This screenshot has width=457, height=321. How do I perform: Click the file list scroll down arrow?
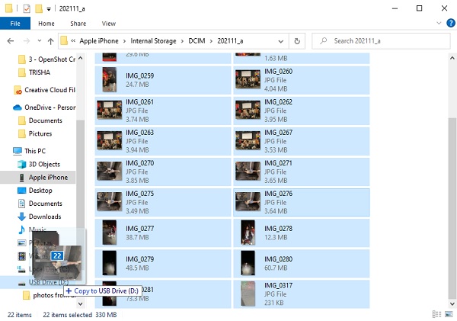pos(452,303)
